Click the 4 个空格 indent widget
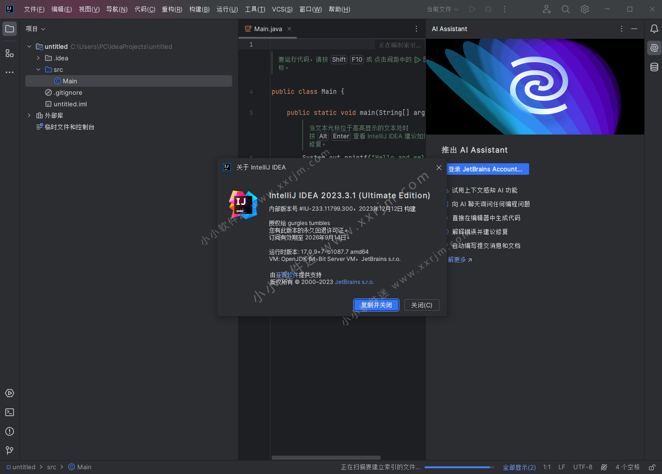 coord(627,467)
